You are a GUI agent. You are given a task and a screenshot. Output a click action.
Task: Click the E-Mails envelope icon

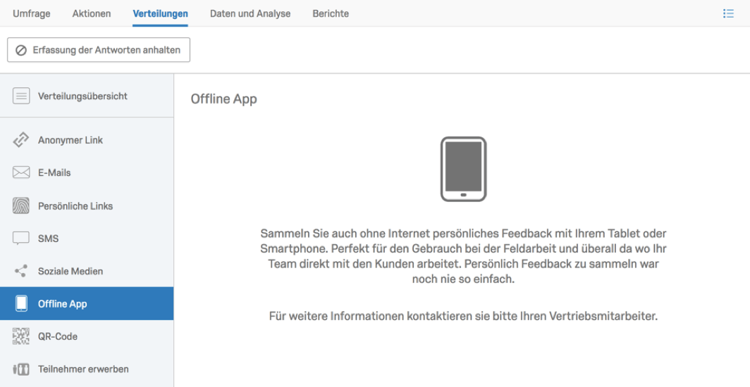point(21,172)
